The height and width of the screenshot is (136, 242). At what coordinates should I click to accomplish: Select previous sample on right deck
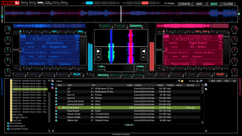coord(198,68)
